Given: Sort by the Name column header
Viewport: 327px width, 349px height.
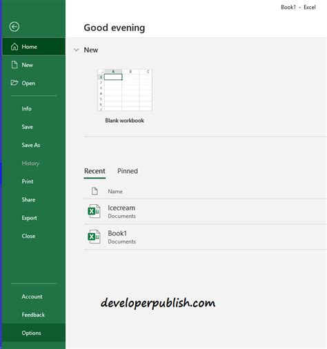Looking at the screenshot, I should click(x=115, y=191).
